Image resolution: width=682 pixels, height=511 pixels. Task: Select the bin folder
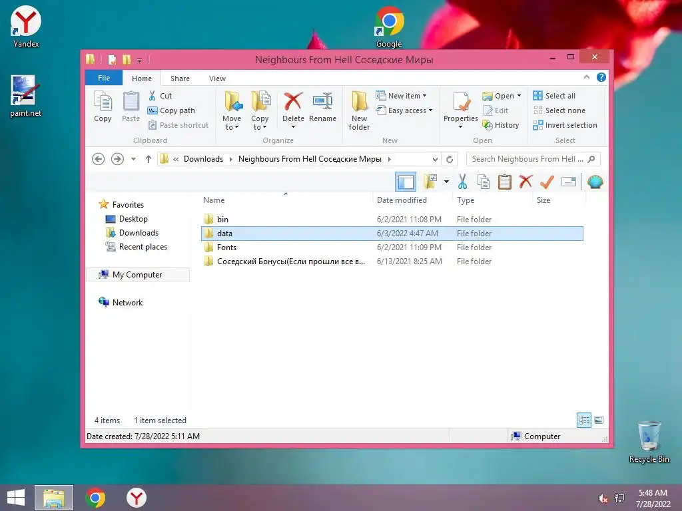(x=392, y=220)
